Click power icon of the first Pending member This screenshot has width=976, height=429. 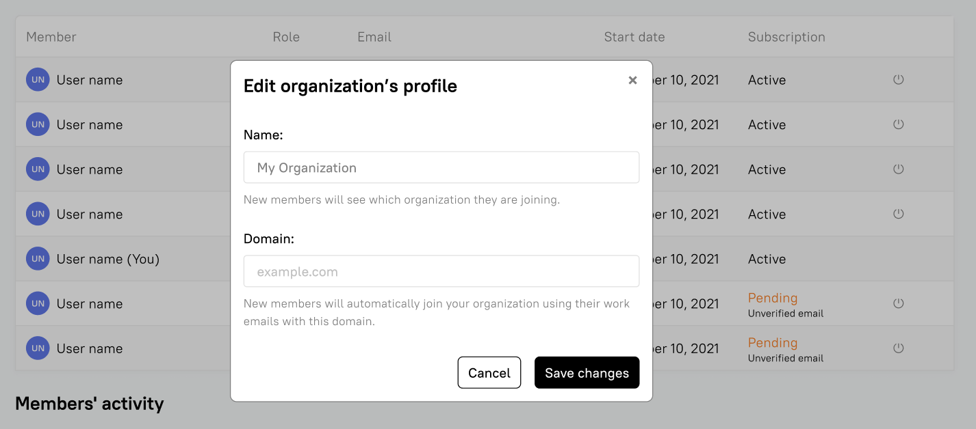[899, 303]
